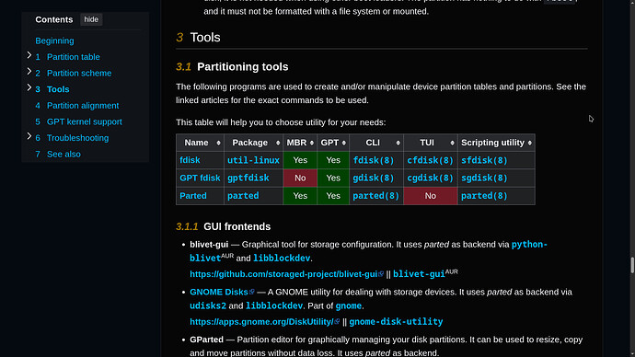Open gnome group link
The width and height of the screenshot is (635, 357).
tap(348, 305)
